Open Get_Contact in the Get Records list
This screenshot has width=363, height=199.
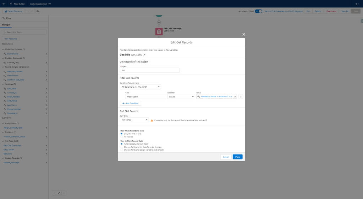click(8, 150)
